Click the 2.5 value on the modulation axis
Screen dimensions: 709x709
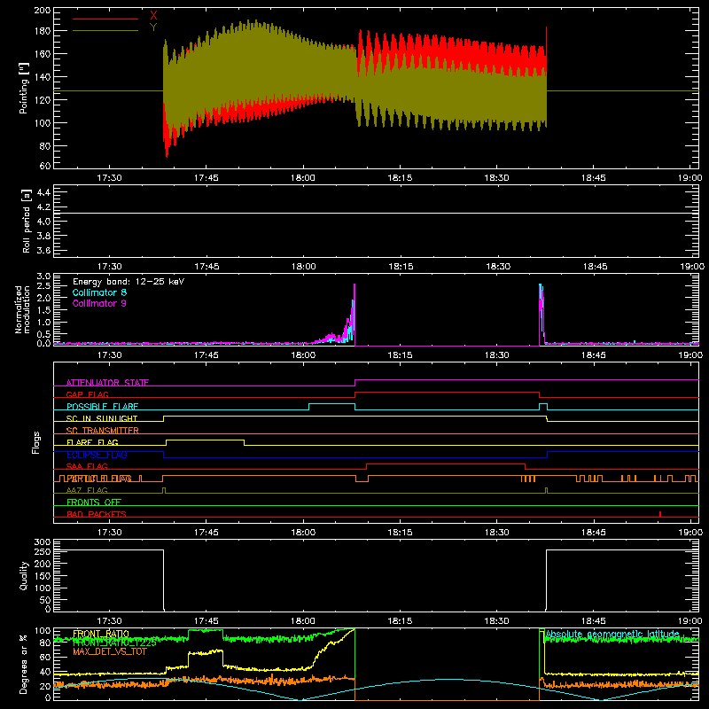43,285
